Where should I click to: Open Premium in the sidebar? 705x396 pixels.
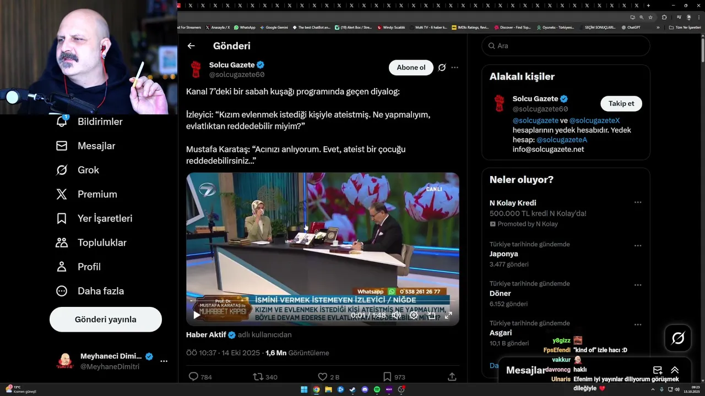pyautogui.click(x=86, y=194)
